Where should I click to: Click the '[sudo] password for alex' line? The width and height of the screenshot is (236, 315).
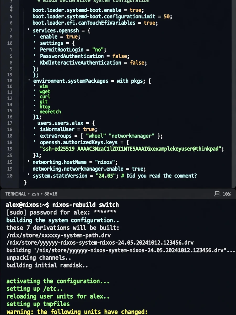(x=61, y=212)
